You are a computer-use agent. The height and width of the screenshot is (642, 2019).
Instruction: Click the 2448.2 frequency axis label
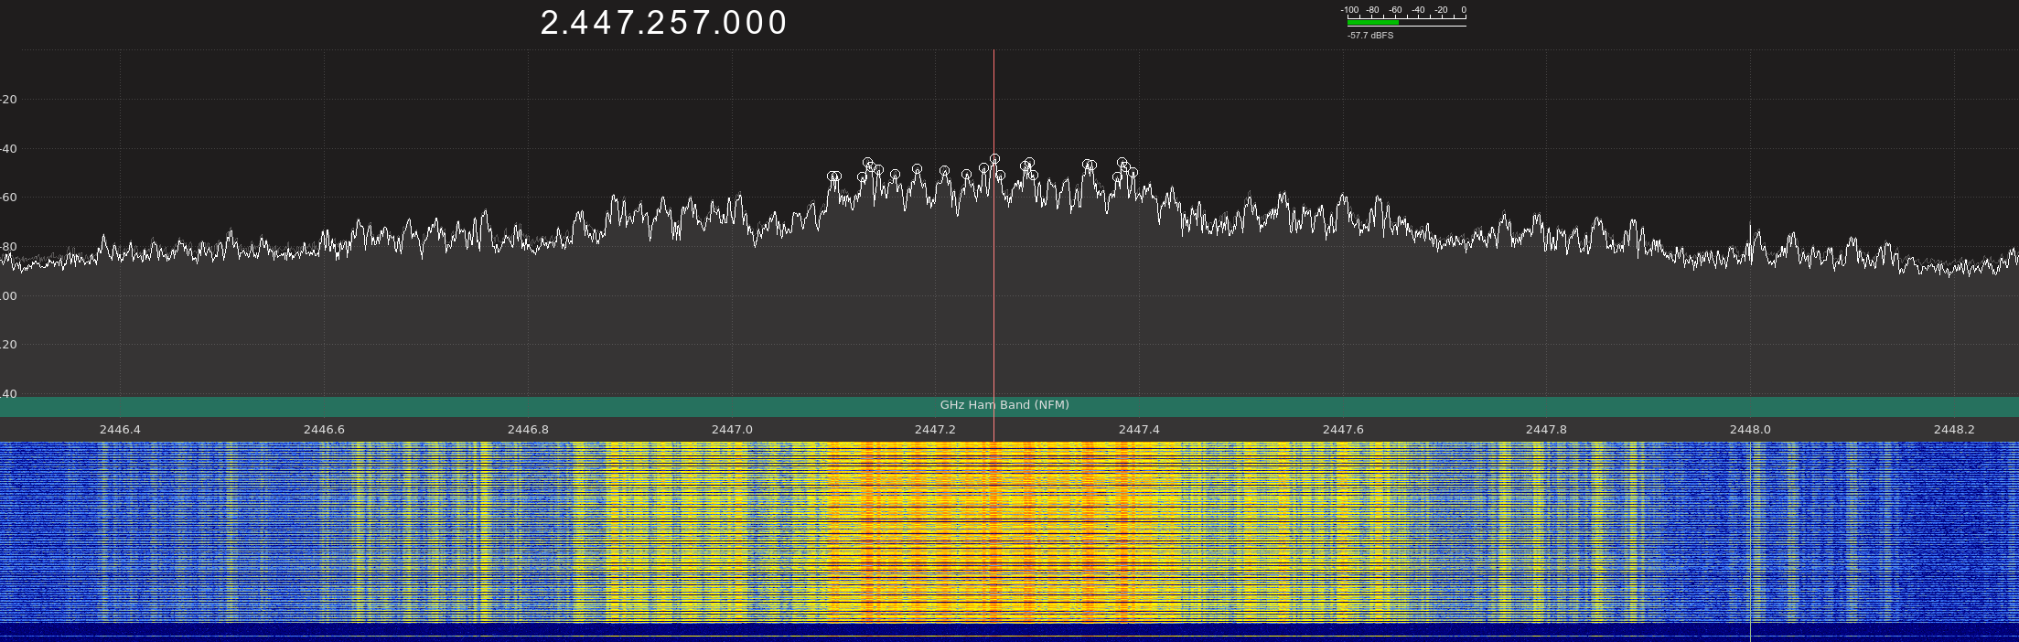pos(1954,430)
